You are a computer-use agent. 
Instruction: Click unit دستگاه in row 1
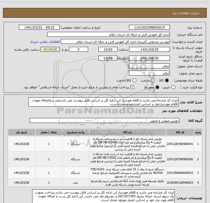76,144
